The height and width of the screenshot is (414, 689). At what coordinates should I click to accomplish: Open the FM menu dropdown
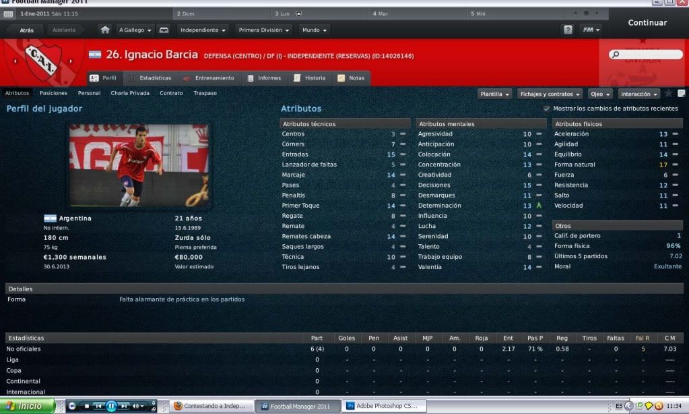tap(591, 30)
